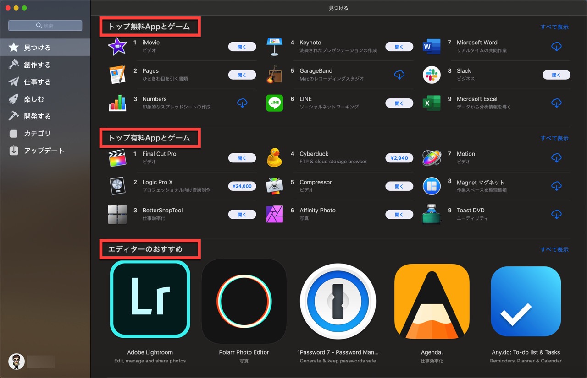Image resolution: width=587 pixels, height=378 pixels.
Task: Download Numbers with the cloud icon
Action: click(242, 103)
